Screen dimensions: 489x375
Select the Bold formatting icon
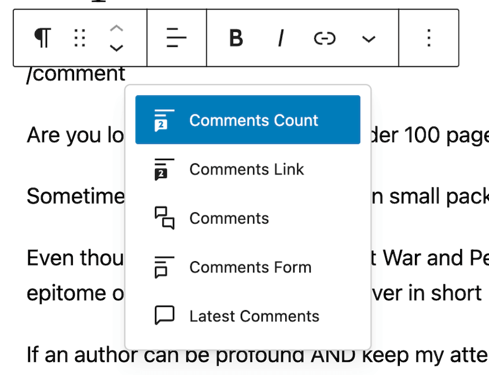coord(236,38)
